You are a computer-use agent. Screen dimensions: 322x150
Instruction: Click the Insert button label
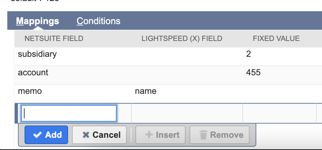(x=168, y=135)
